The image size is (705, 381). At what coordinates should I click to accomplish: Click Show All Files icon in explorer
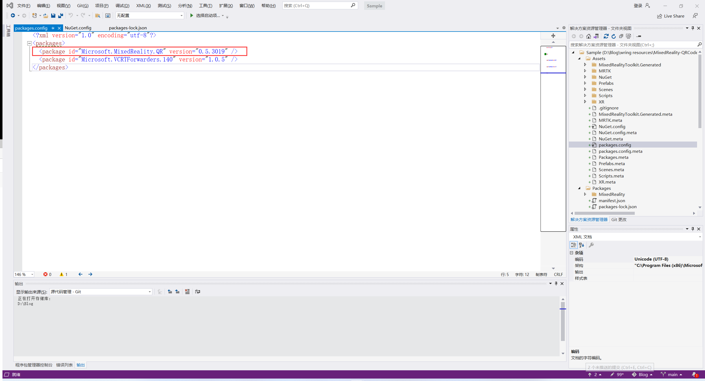[x=628, y=36]
